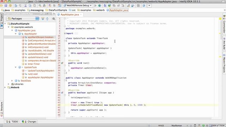
Task: Toggle the Project tool window stripe
Action: pos(1,20)
